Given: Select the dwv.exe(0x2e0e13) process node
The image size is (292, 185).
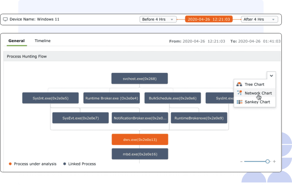Looking at the screenshot, I should (140, 139).
